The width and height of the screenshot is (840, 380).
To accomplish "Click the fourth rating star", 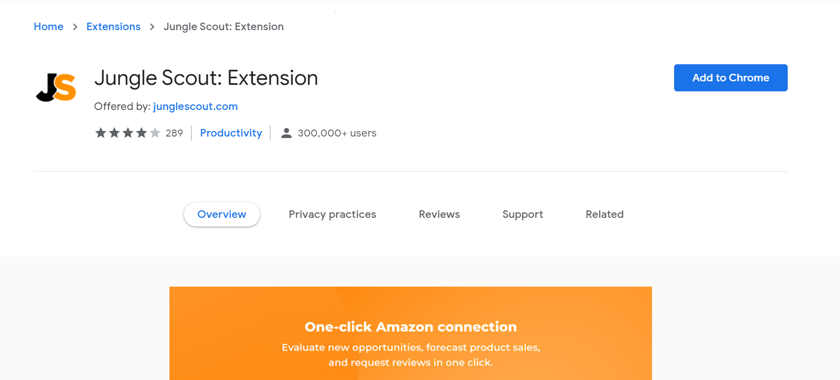I will [141, 133].
